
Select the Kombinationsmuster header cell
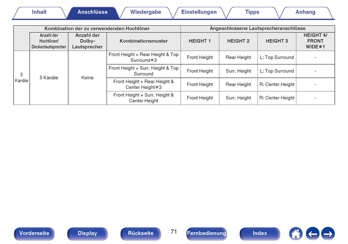point(144,41)
